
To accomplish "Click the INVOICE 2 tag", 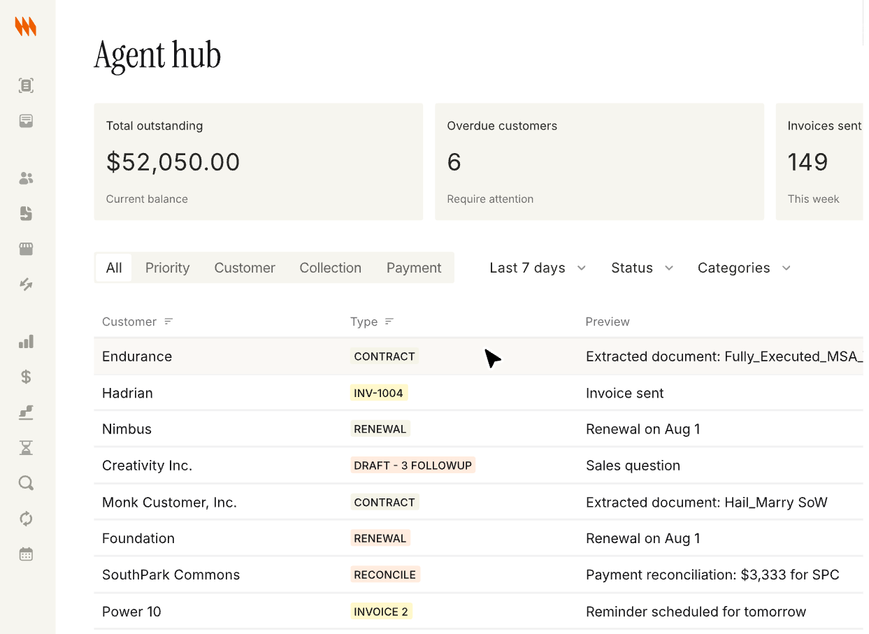I will (381, 612).
